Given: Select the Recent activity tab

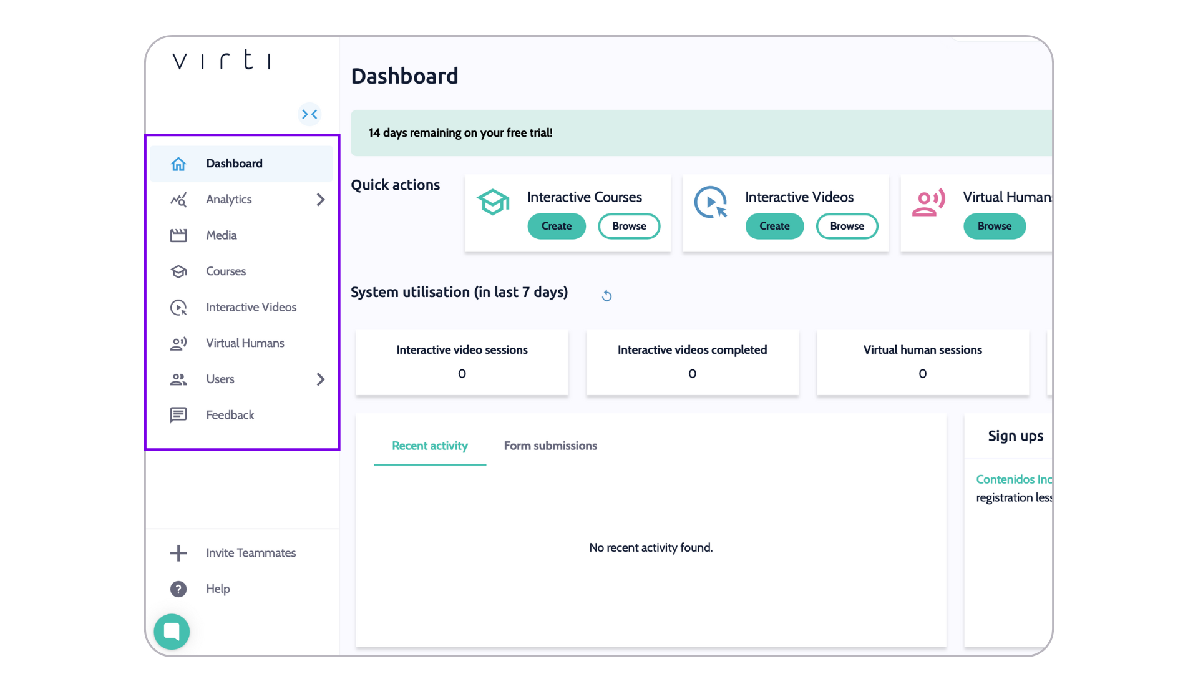Looking at the screenshot, I should pyautogui.click(x=429, y=446).
